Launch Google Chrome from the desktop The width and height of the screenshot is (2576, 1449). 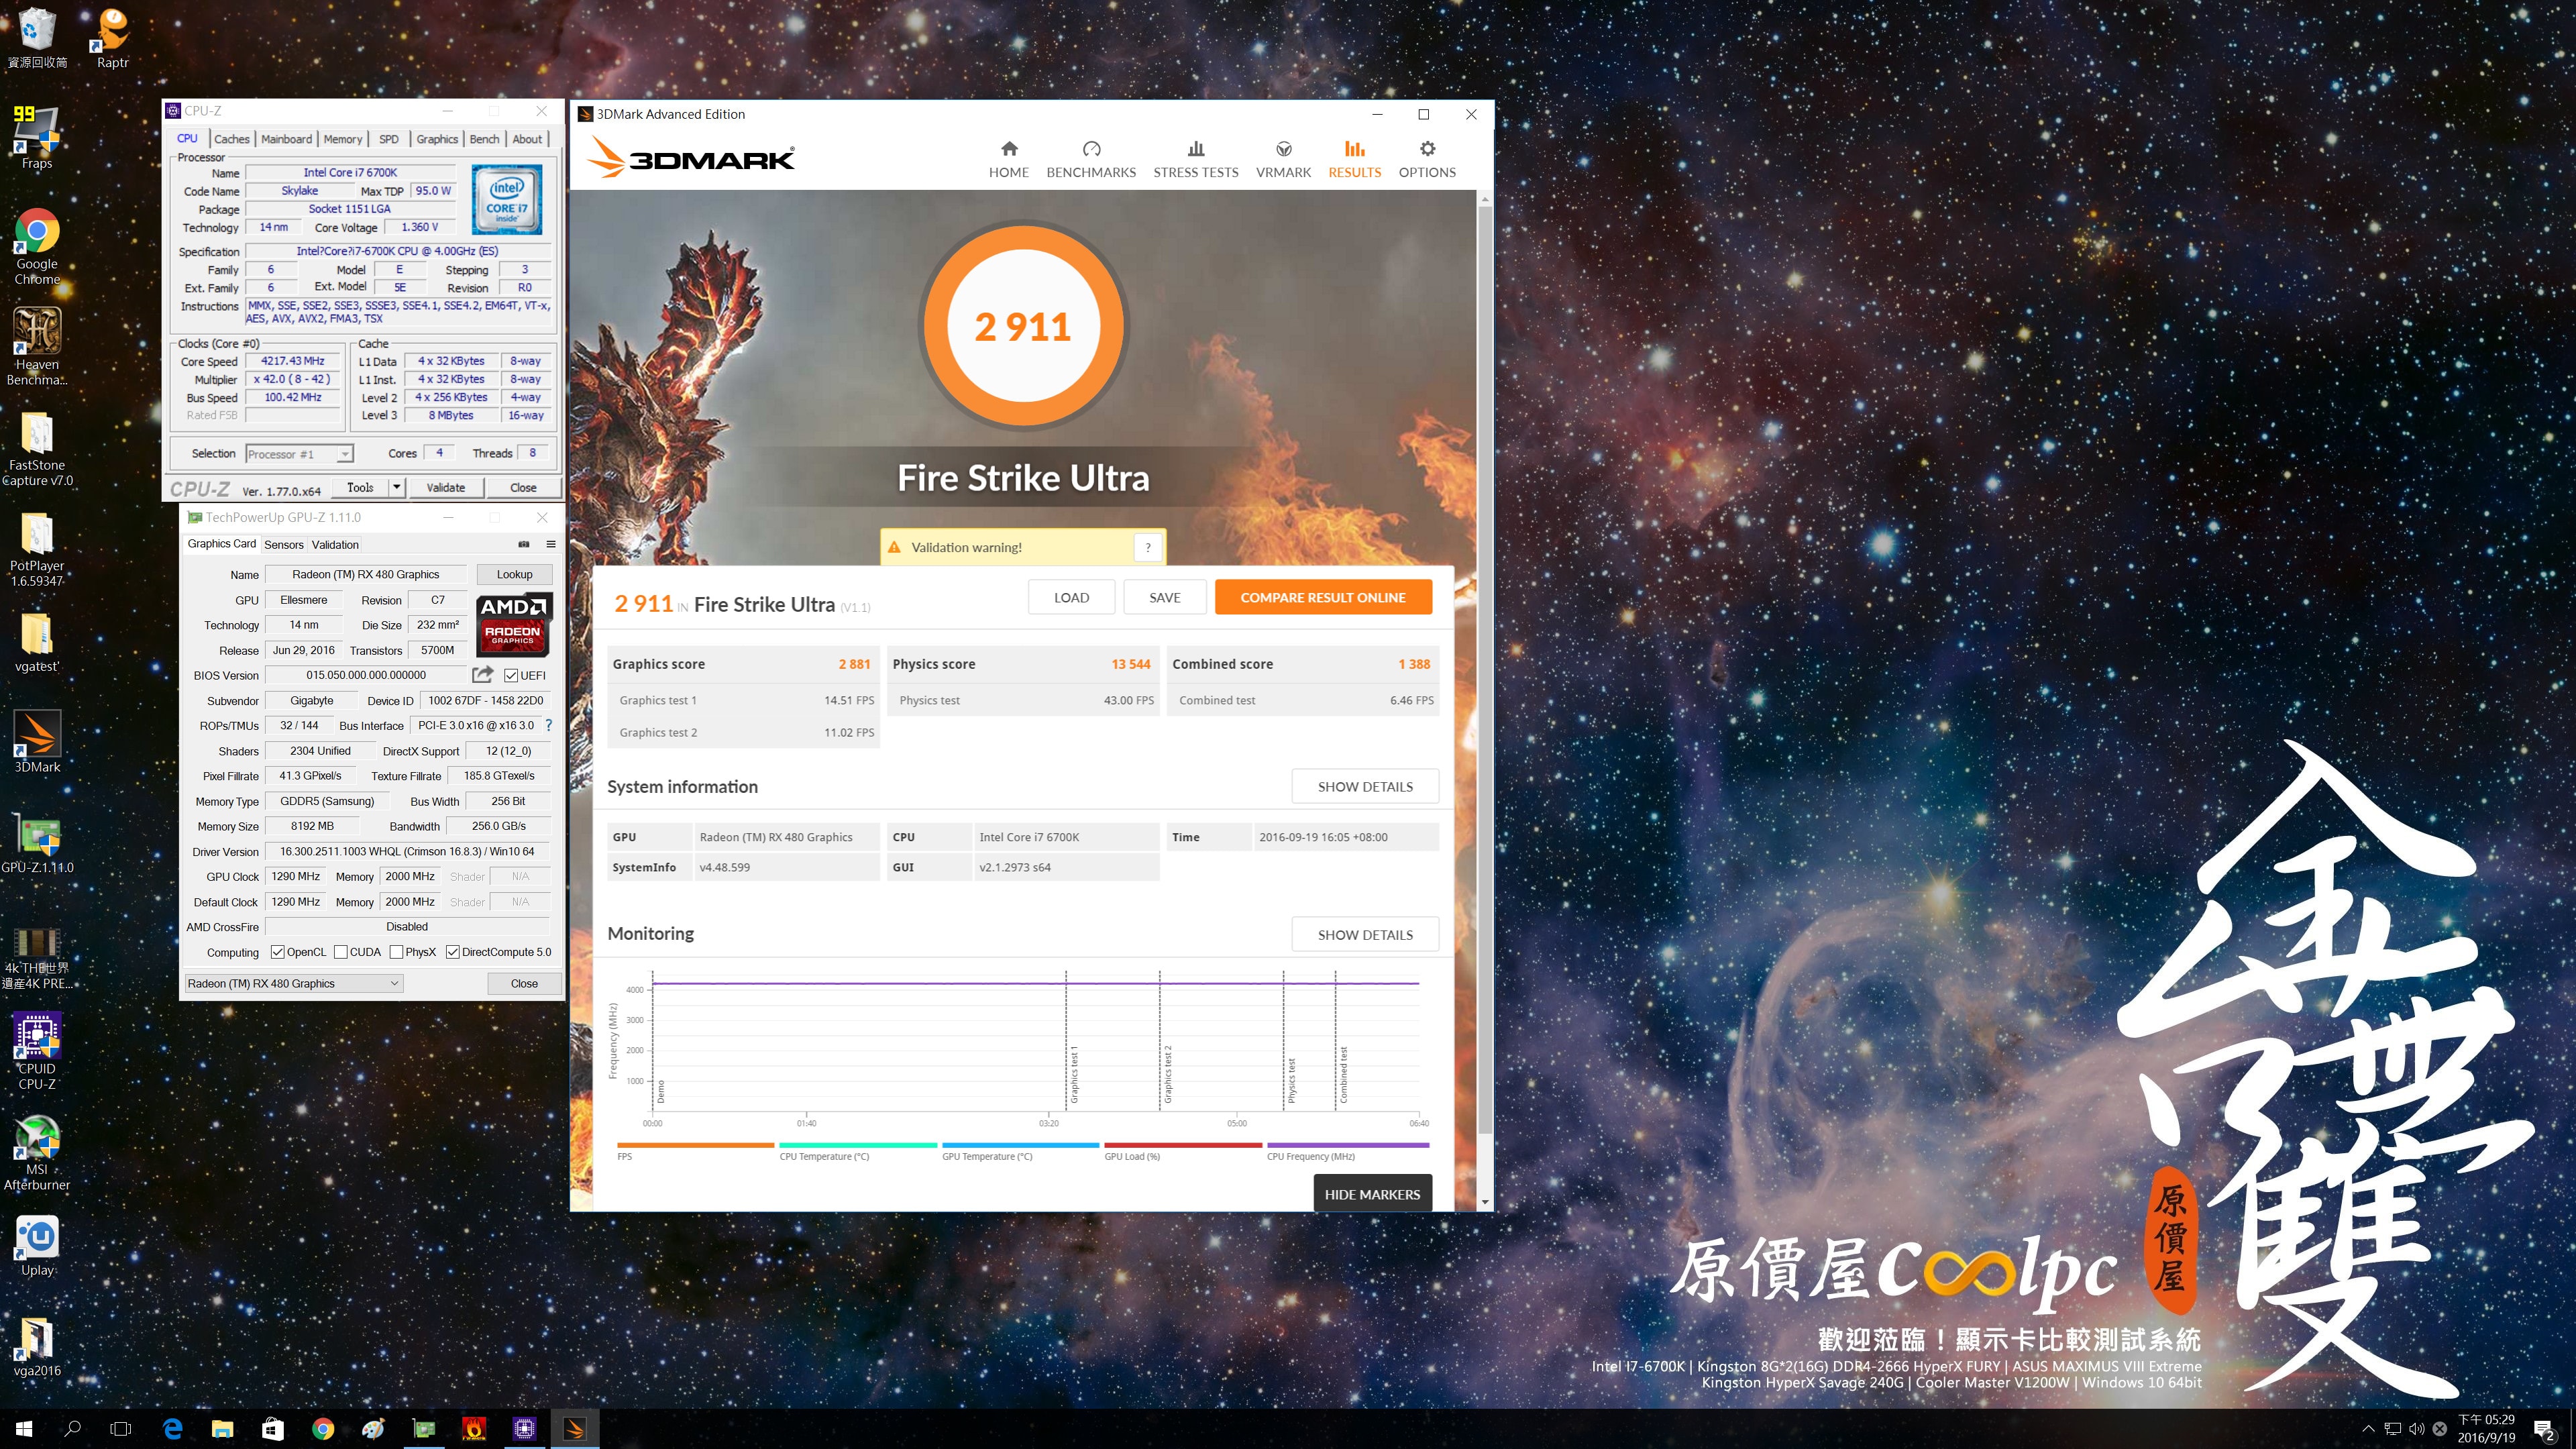pyautogui.click(x=37, y=247)
